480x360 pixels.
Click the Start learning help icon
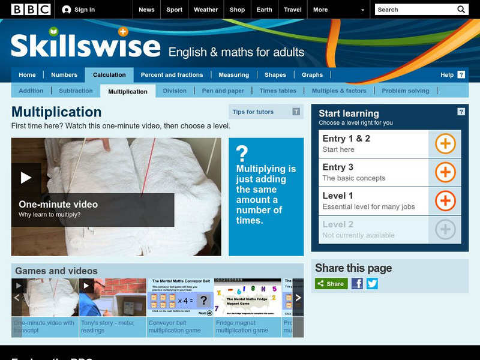pos(461,112)
